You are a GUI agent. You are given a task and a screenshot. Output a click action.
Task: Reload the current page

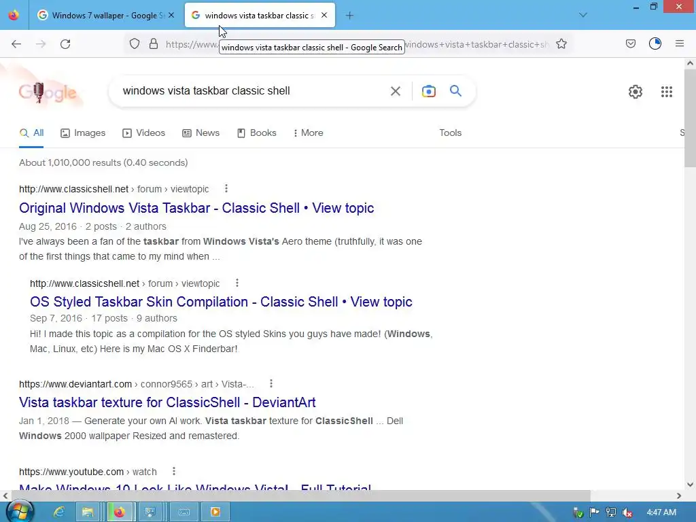(65, 44)
